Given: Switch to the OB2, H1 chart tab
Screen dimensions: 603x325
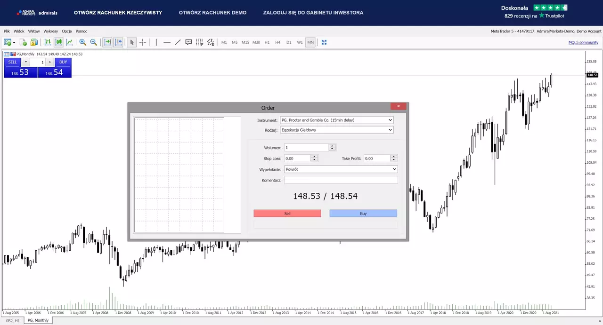Looking at the screenshot, I should [x=12, y=320].
